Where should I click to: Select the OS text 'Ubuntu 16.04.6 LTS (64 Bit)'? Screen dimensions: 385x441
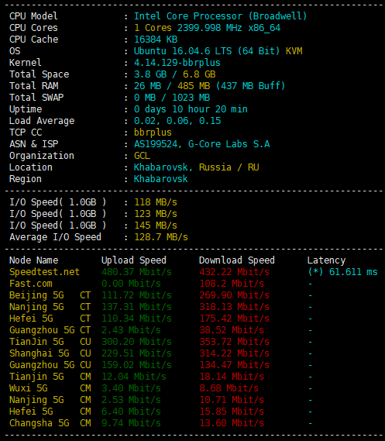207,51
